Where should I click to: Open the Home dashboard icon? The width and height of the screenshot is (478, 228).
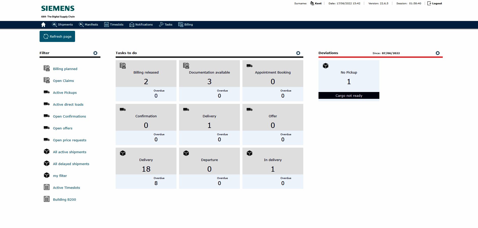click(43, 25)
